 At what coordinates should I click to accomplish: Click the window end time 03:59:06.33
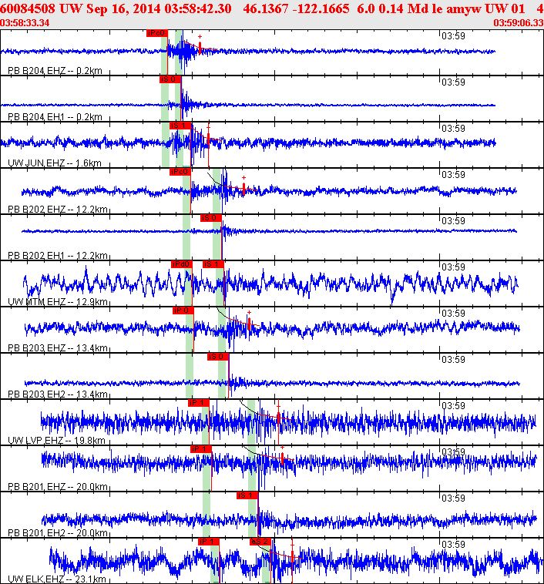click(519, 22)
